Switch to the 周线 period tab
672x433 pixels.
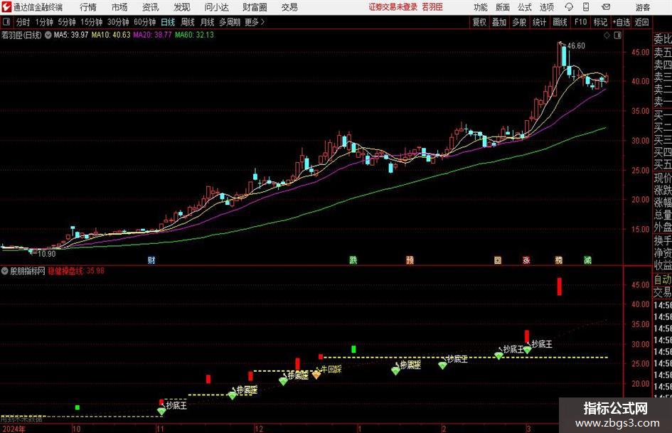pos(188,22)
